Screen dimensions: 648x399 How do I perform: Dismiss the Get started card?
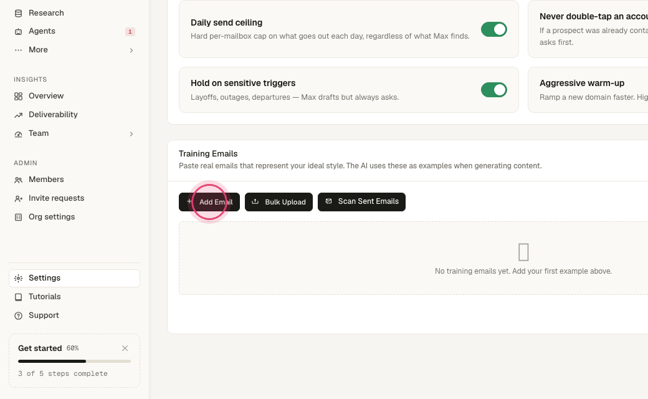tap(125, 349)
